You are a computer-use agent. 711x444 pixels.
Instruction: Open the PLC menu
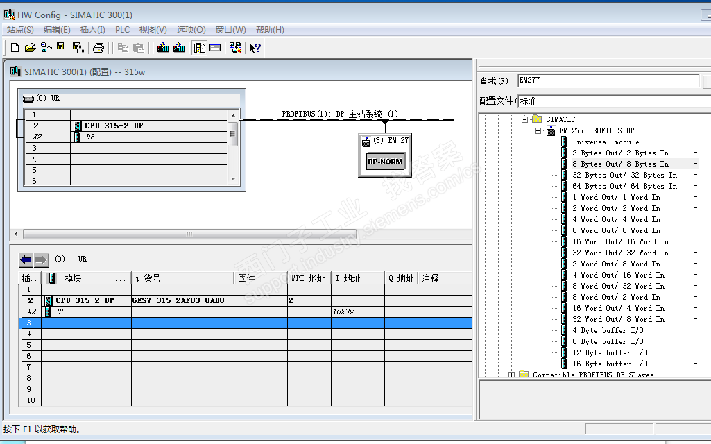[122, 29]
